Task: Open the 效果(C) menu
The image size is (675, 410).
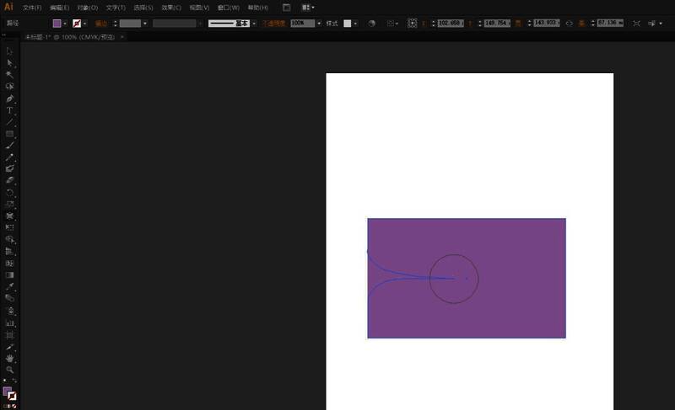Action: click(x=171, y=8)
